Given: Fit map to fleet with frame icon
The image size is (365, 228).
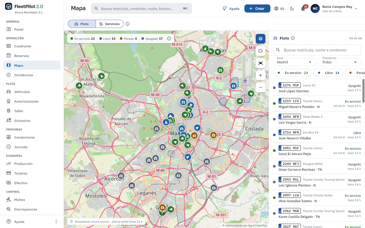Looking at the screenshot, I should (x=261, y=63).
